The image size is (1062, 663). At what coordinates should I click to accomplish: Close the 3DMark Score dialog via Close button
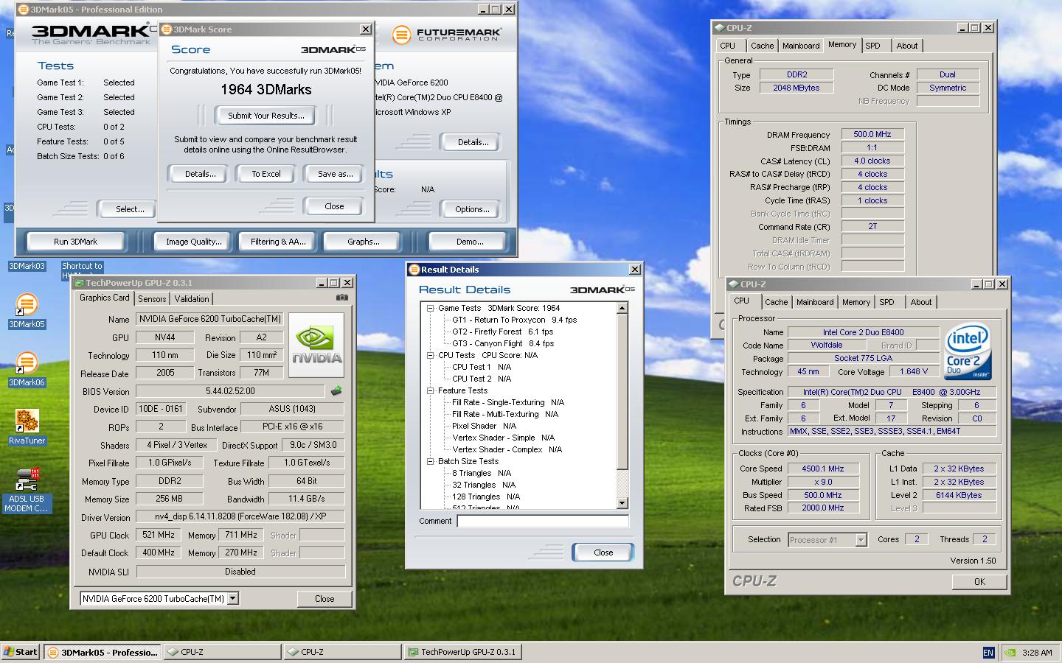tap(334, 206)
